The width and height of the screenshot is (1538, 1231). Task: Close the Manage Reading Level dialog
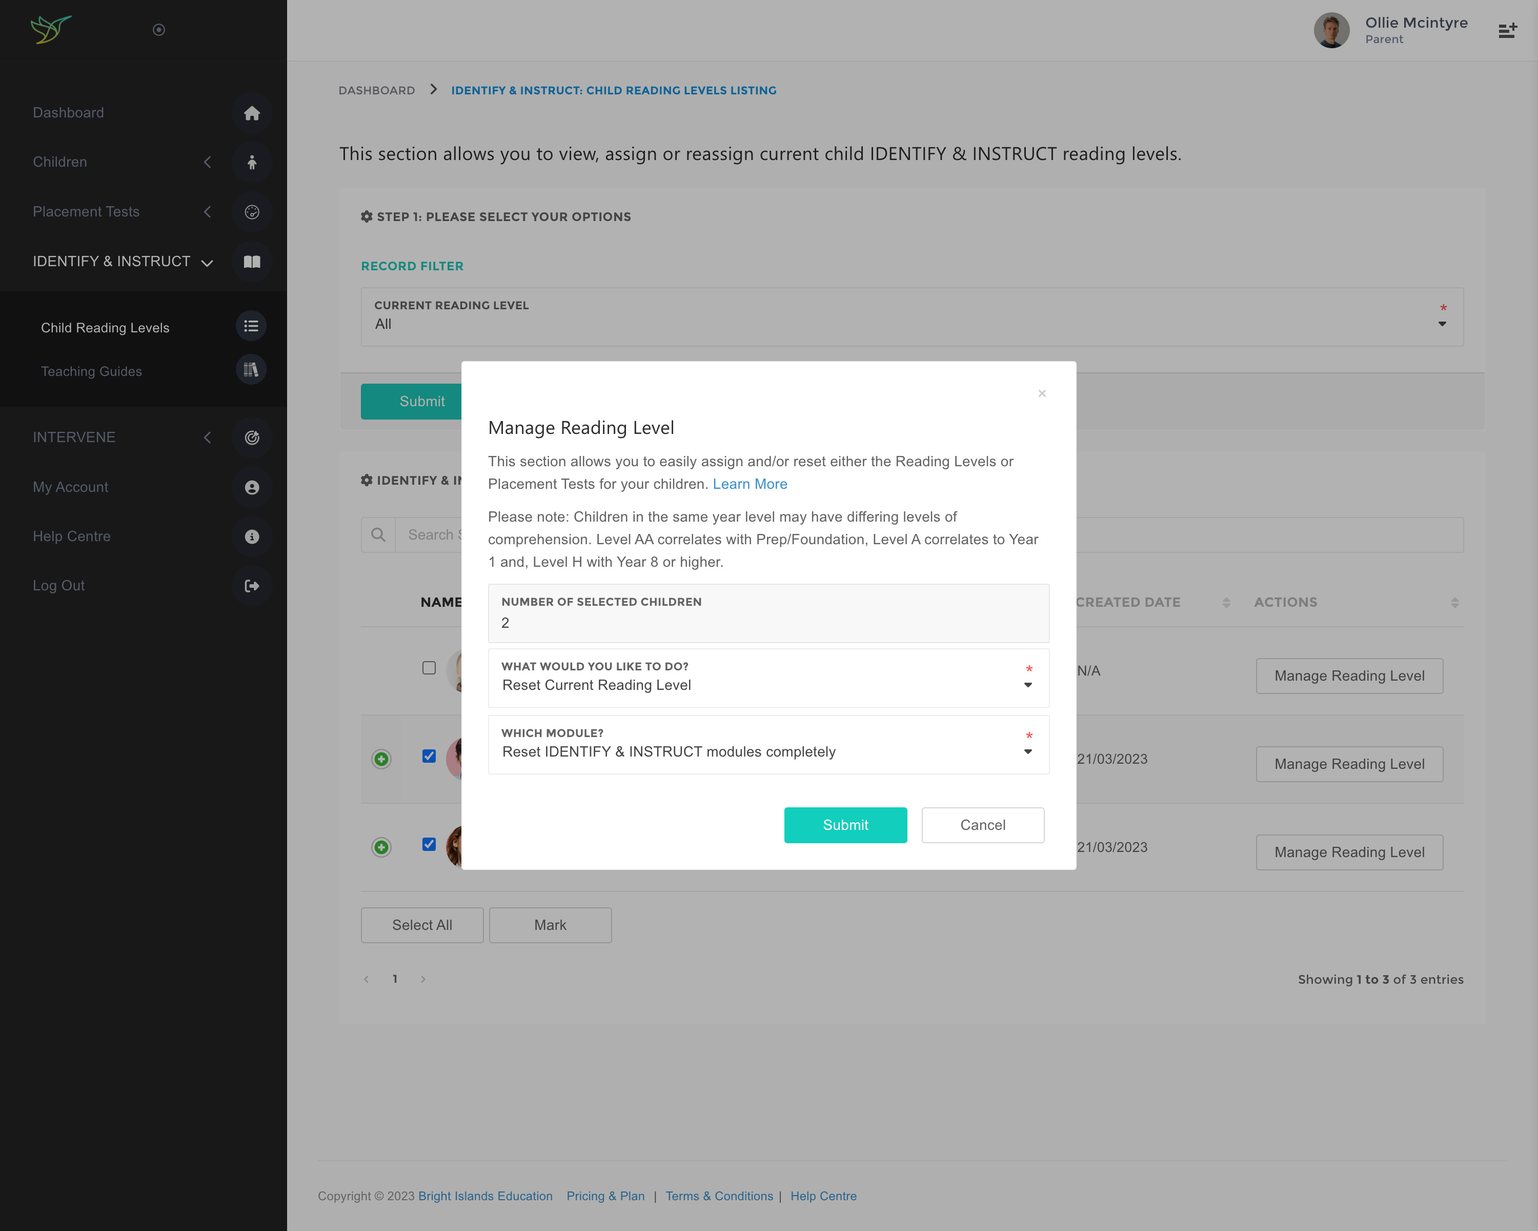pyautogui.click(x=1042, y=393)
